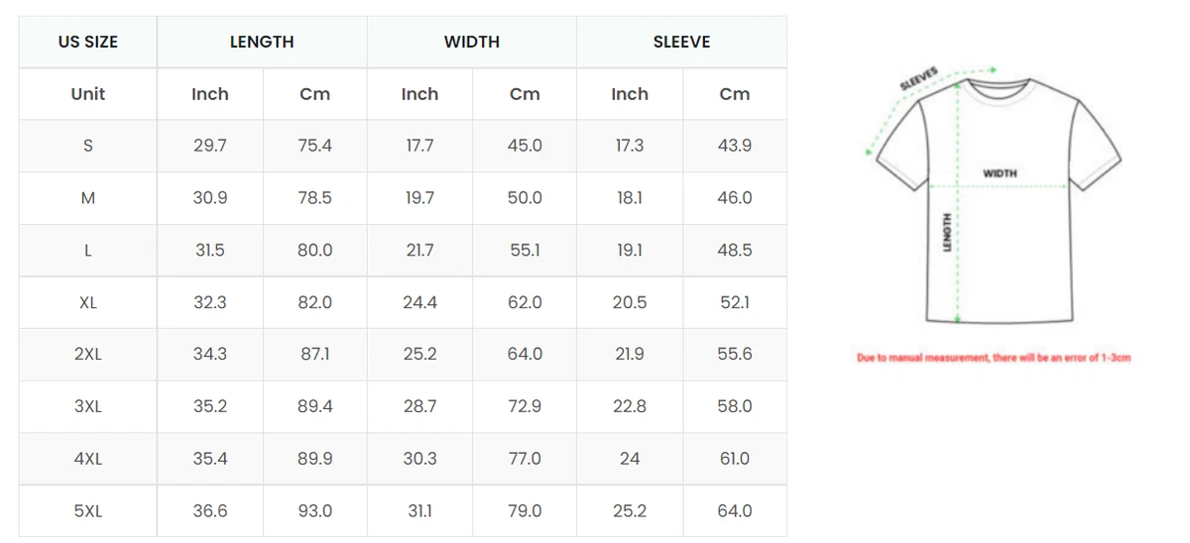Click the 24.4 inch width cell
This screenshot has height=543, width=1190.
tap(419, 302)
